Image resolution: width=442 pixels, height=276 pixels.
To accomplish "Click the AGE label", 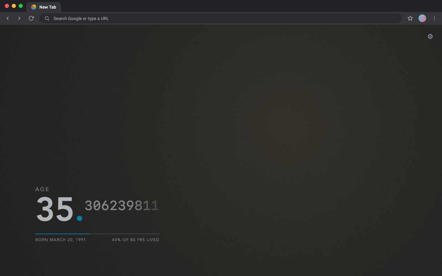I will pyautogui.click(x=42, y=189).
